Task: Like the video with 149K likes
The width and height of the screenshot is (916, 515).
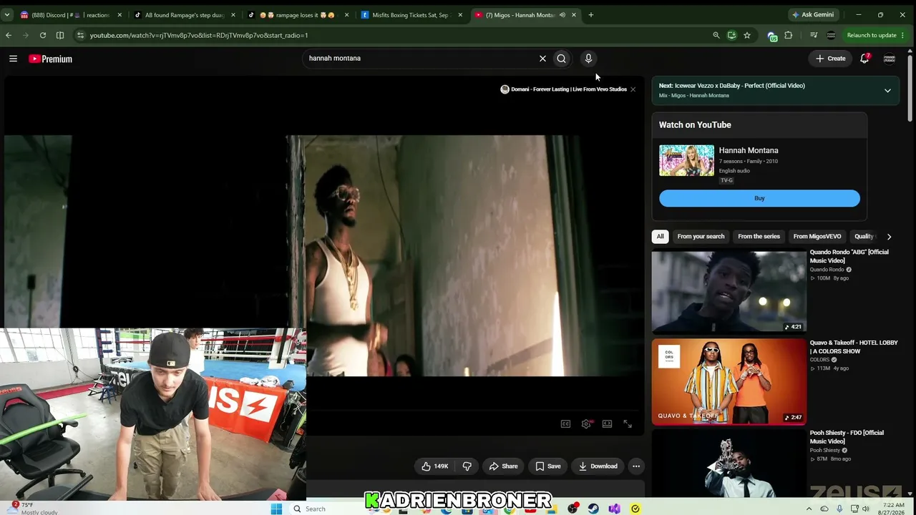Action: [434, 466]
